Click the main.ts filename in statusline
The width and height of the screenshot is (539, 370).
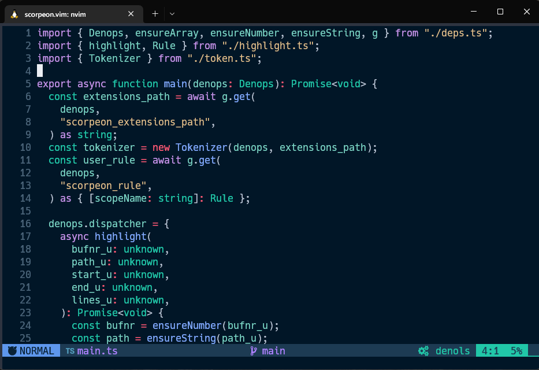97,351
